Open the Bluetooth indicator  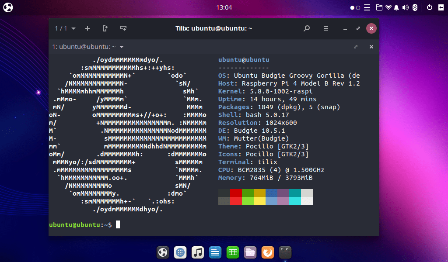(415, 7)
